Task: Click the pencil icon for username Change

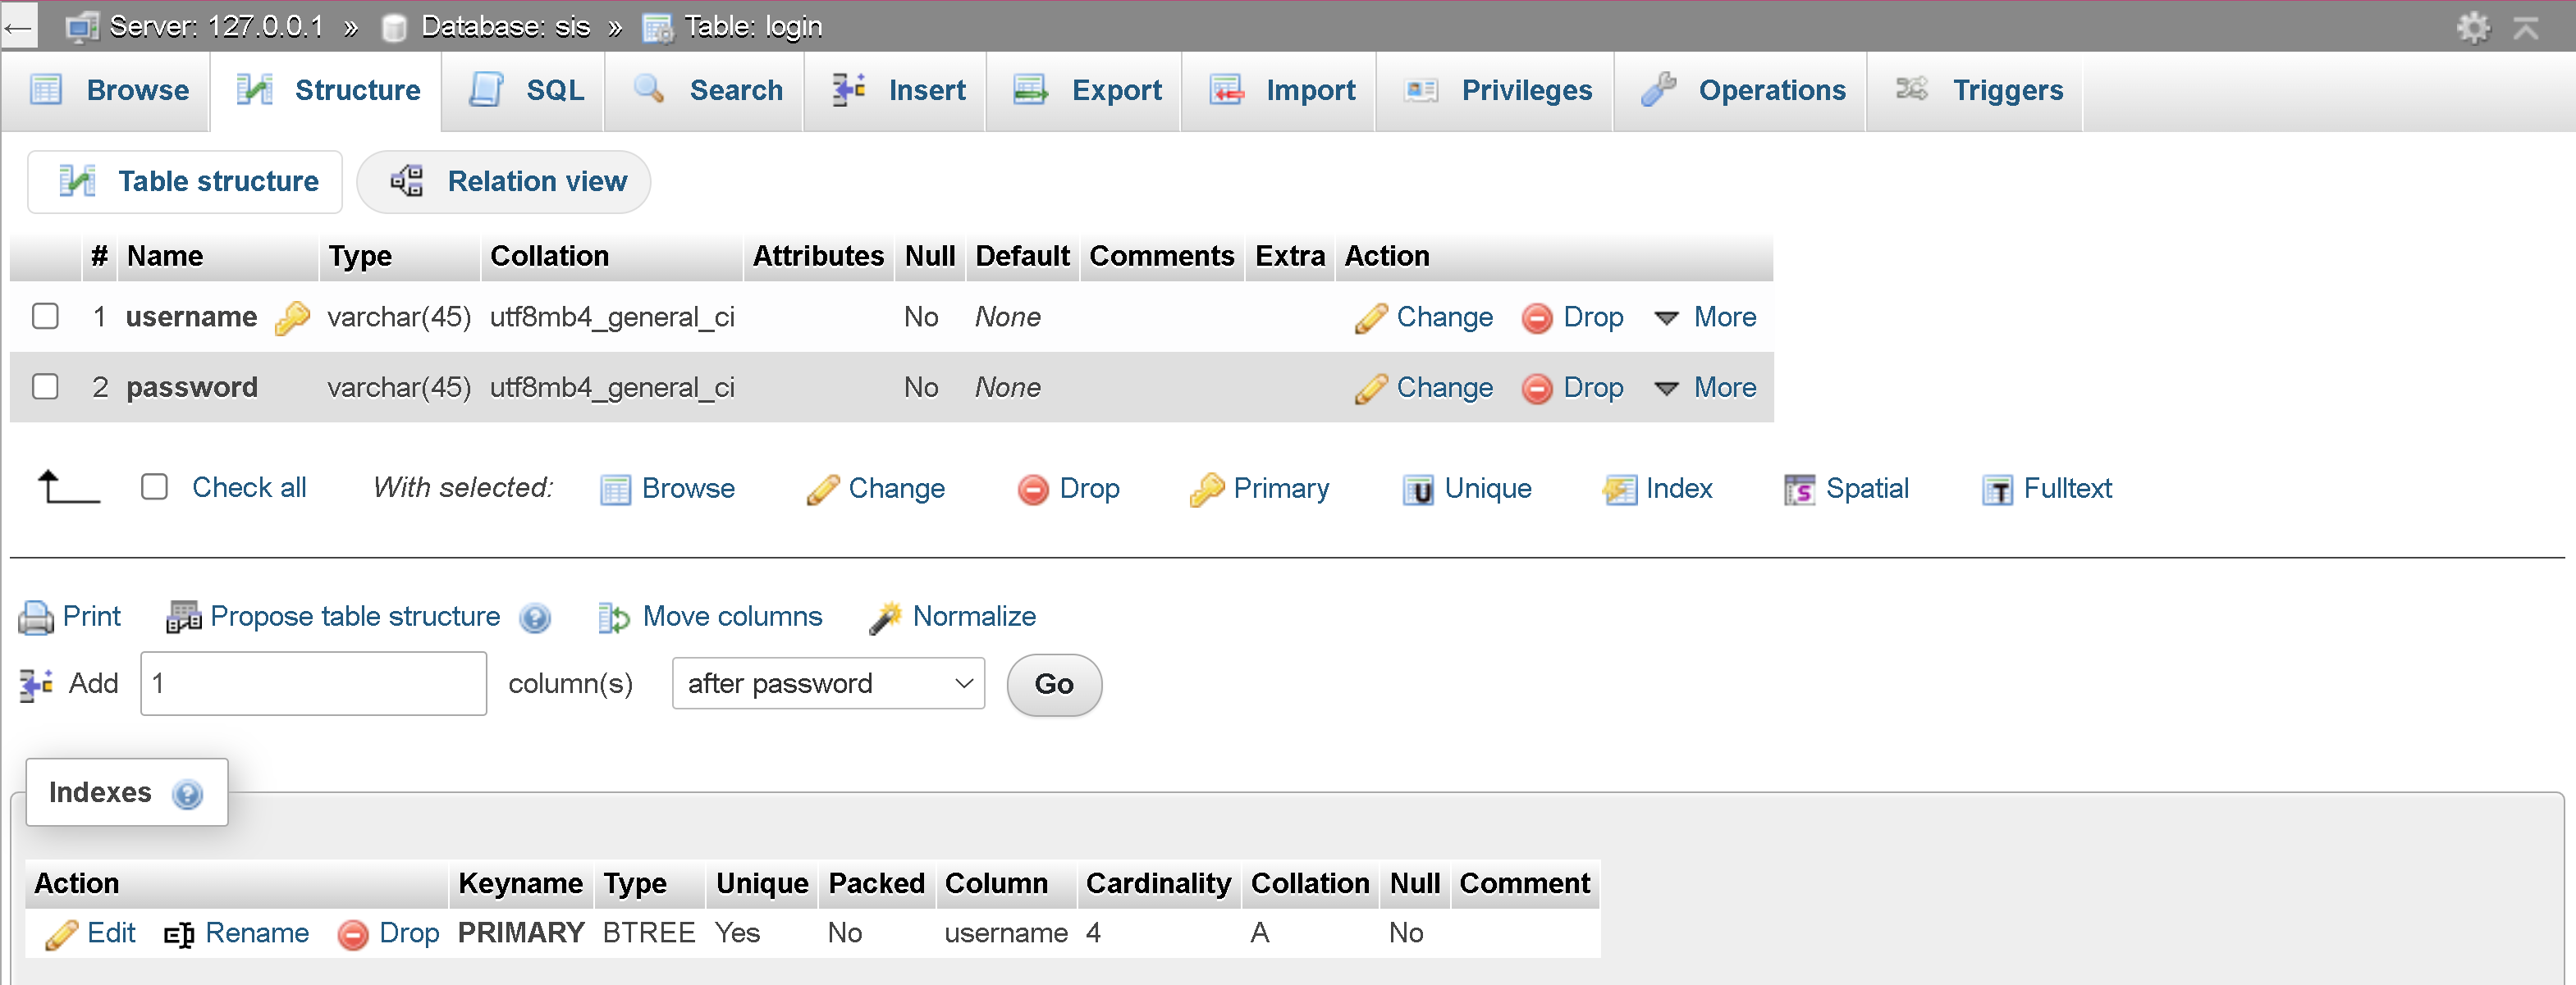Action: 1371,317
